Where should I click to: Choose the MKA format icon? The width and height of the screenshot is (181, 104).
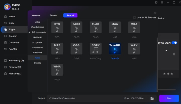coord(134,27)
